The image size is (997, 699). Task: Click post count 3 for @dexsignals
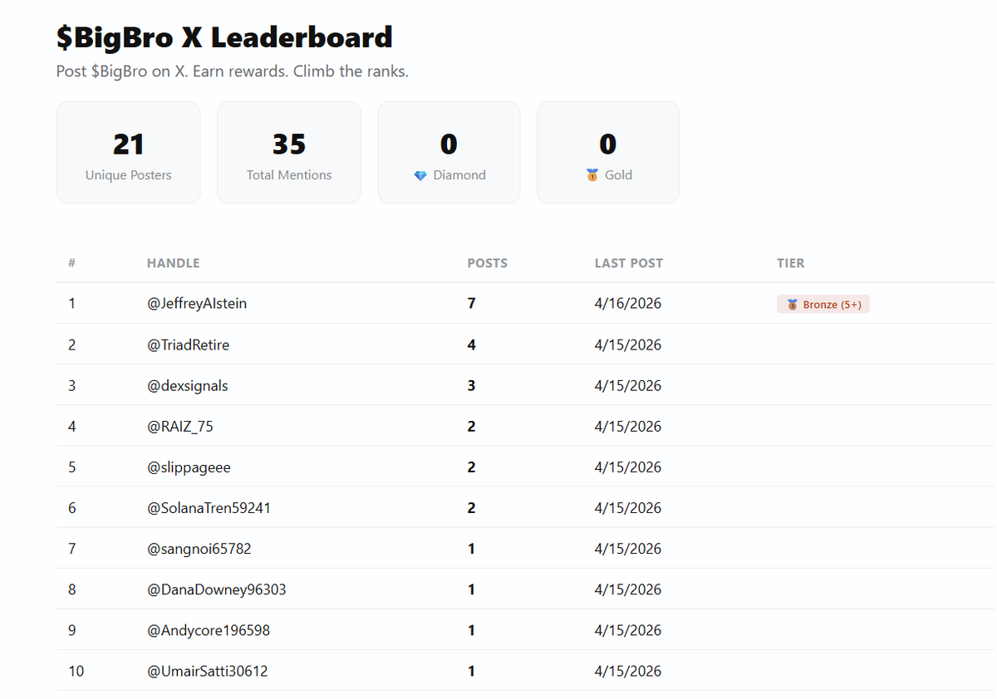tap(471, 385)
